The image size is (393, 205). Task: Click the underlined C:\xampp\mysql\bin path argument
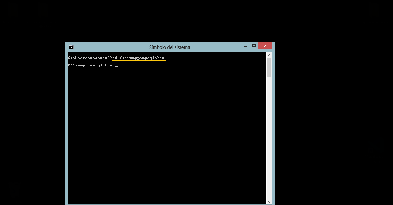point(142,58)
